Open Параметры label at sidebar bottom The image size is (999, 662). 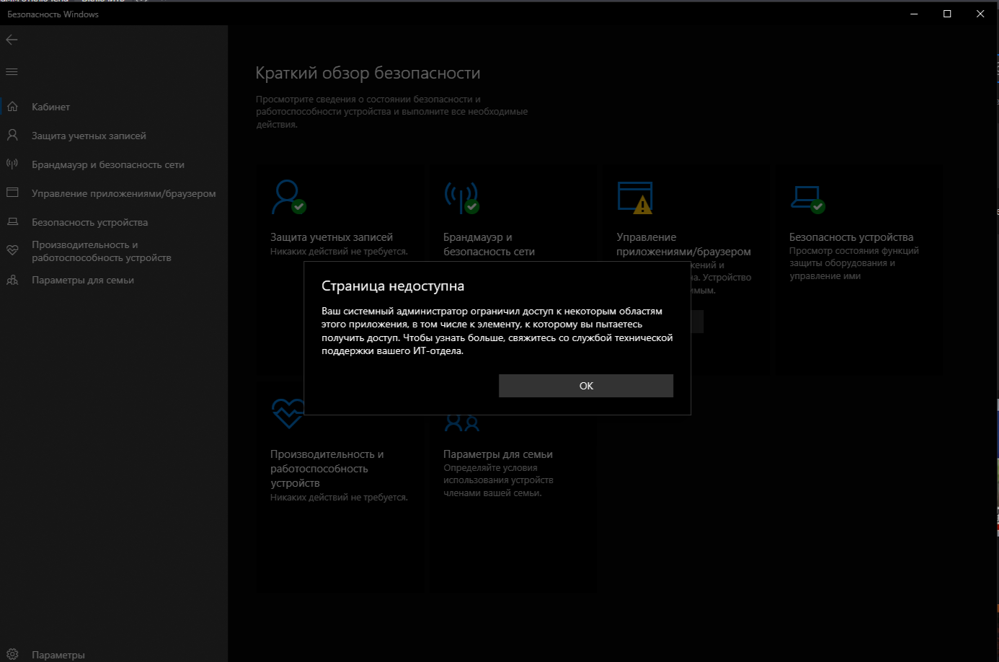(x=58, y=655)
